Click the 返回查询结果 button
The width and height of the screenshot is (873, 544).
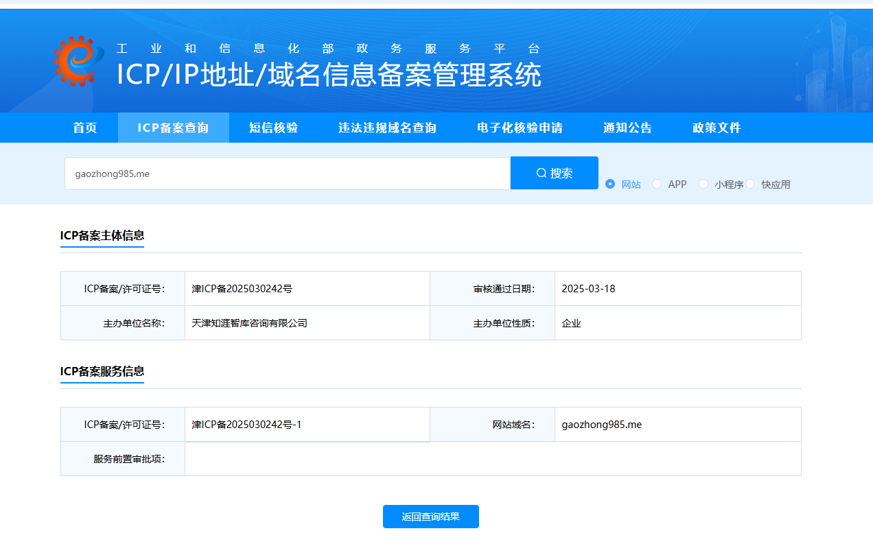coord(431,517)
